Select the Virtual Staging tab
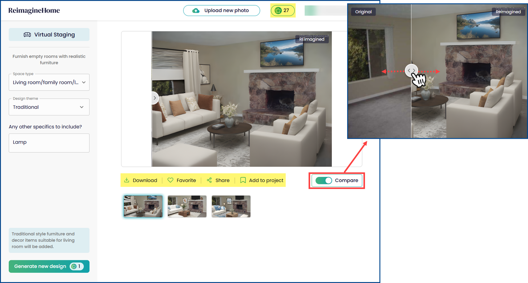The height and width of the screenshot is (283, 528). [x=49, y=35]
